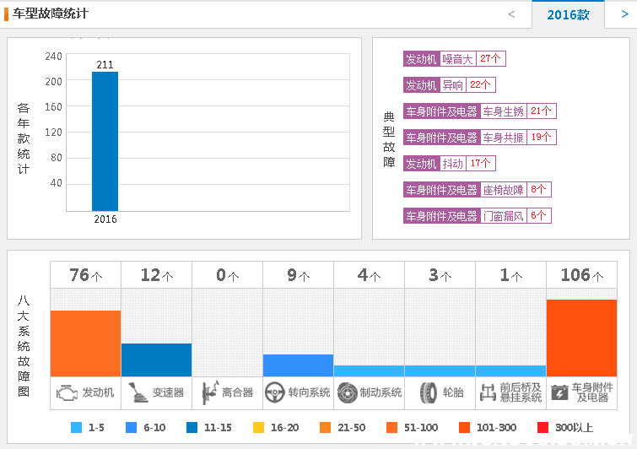The height and width of the screenshot is (449, 637).
Task: Click the steering wheel (转向系统) icon
Action: [x=274, y=392]
